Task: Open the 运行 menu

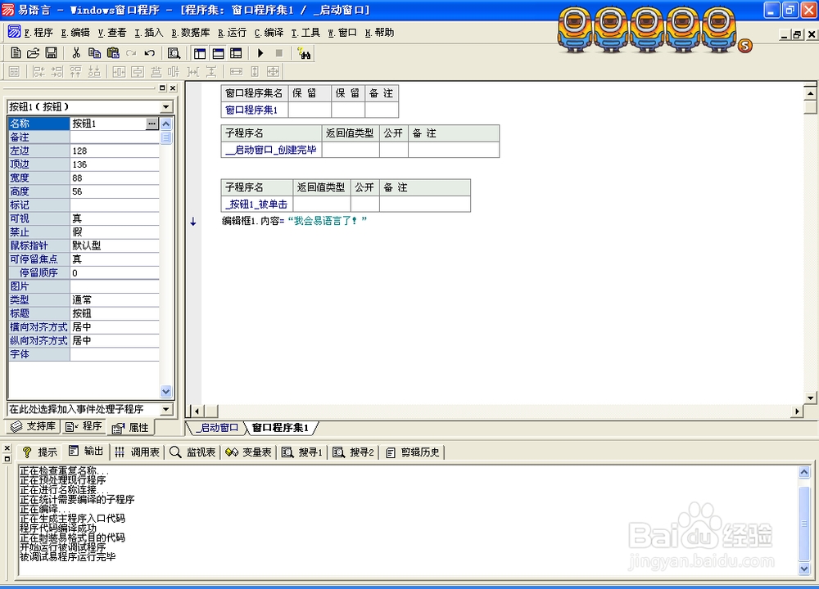Action: (x=232, y=33)
